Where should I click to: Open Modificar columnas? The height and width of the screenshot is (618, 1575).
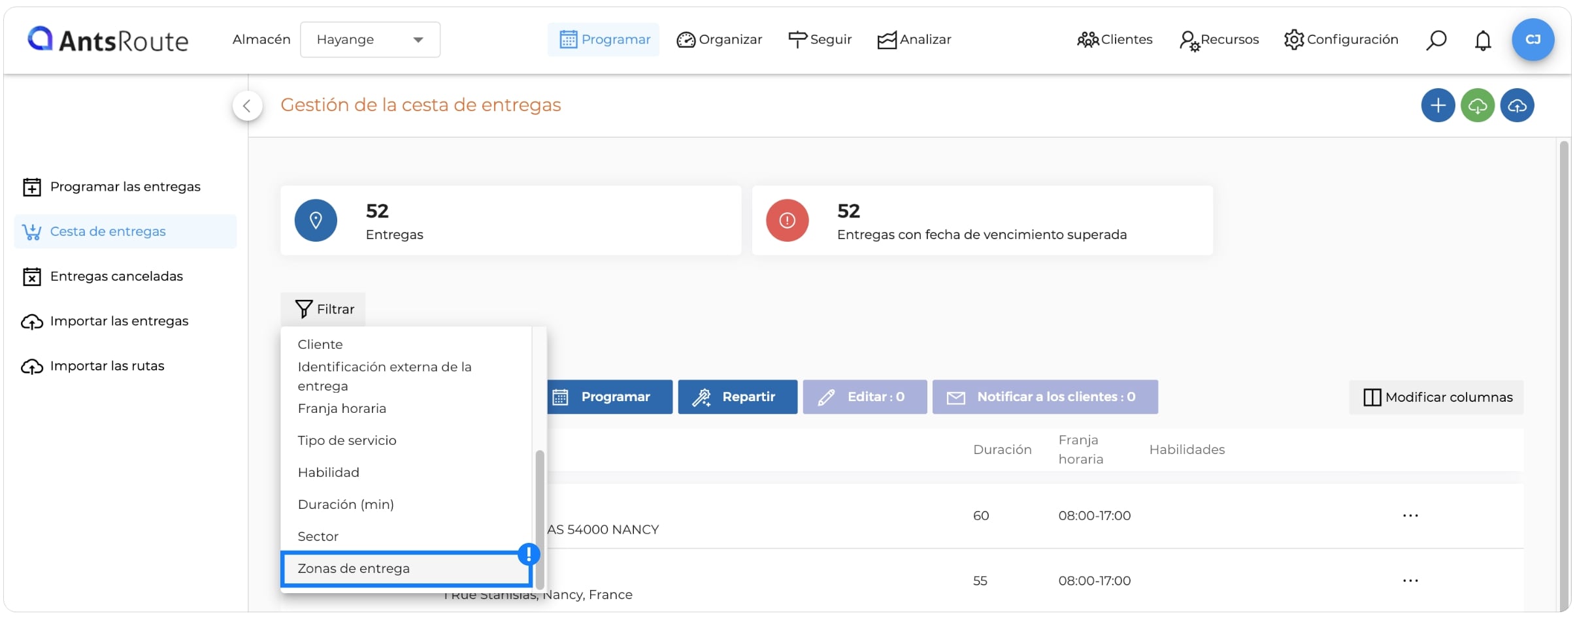point(1436,397)
